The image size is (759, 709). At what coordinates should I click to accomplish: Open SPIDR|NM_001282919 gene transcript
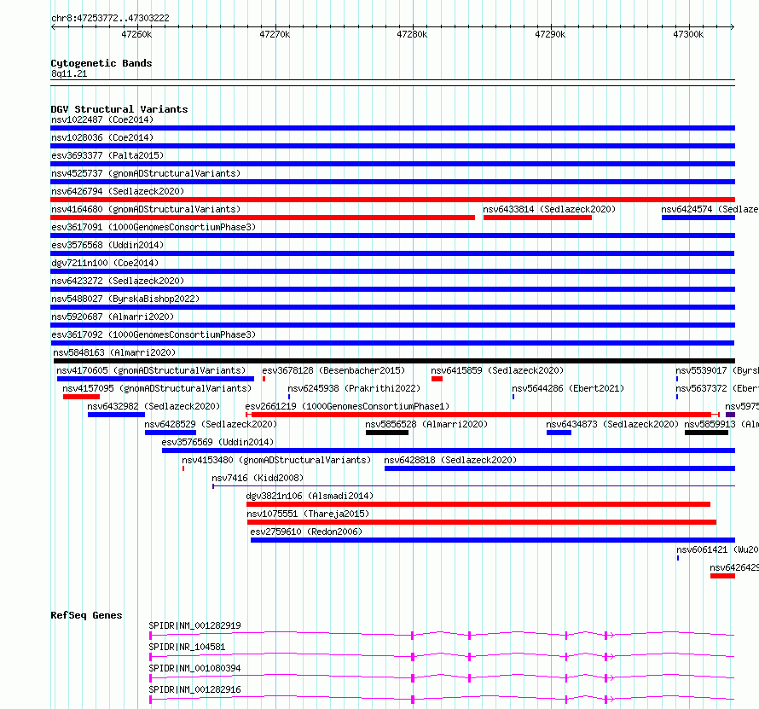(194, 625)
